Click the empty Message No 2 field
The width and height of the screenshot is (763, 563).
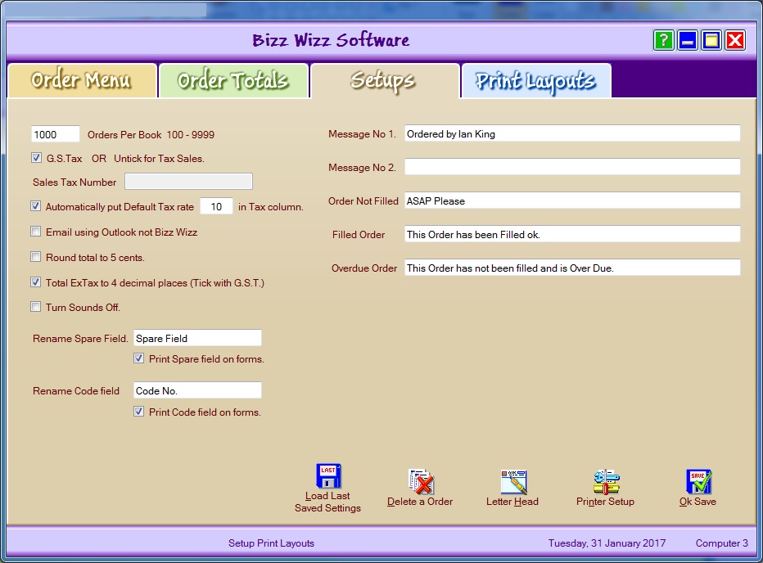pos(572,167)
